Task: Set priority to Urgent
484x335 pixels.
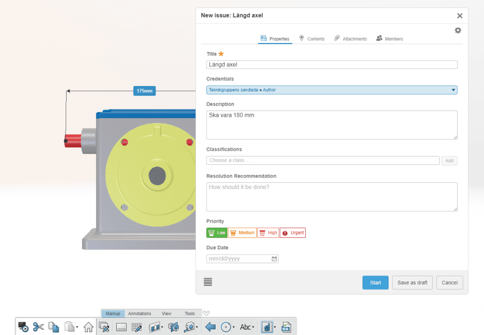Action: coord(293,232)
